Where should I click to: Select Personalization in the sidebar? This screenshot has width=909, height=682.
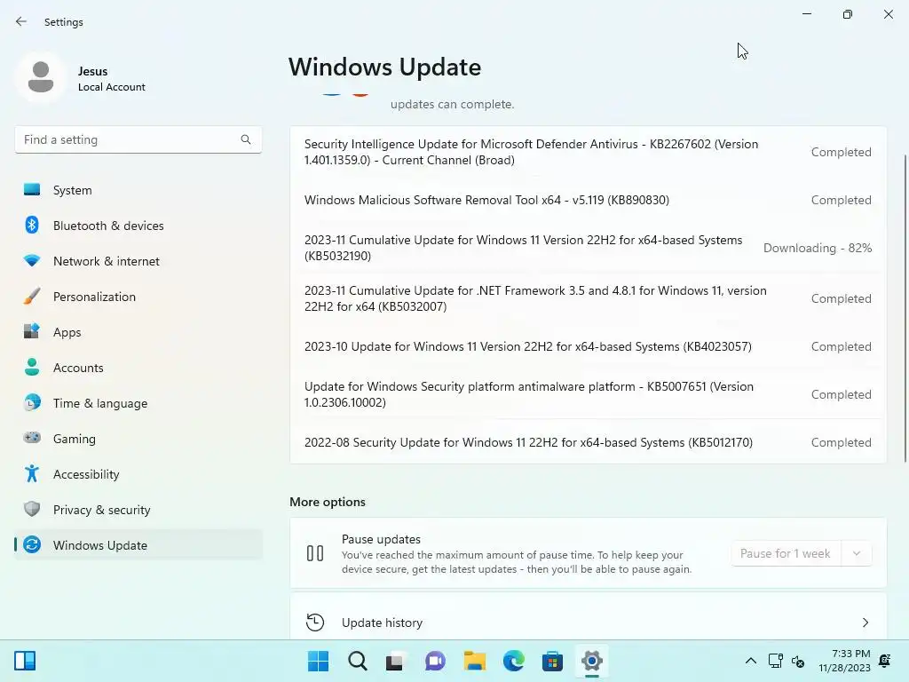tap(138, 297)
